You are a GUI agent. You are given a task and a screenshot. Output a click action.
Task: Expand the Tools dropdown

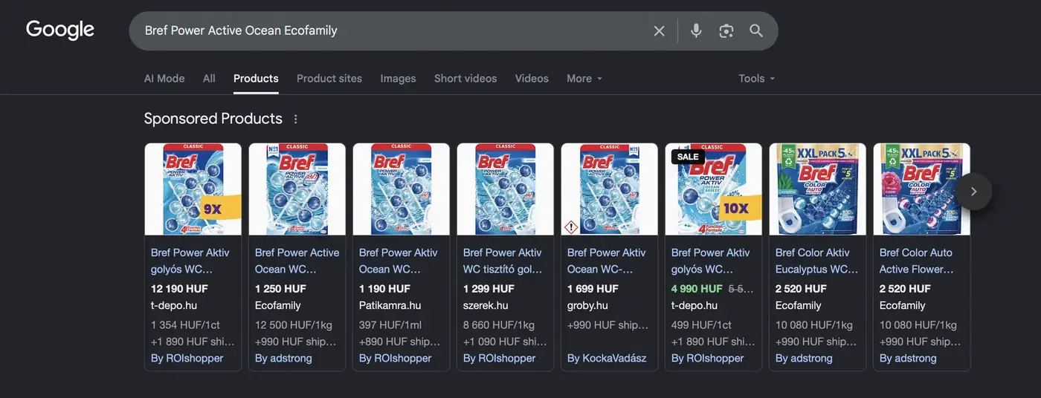click(757, 78)
